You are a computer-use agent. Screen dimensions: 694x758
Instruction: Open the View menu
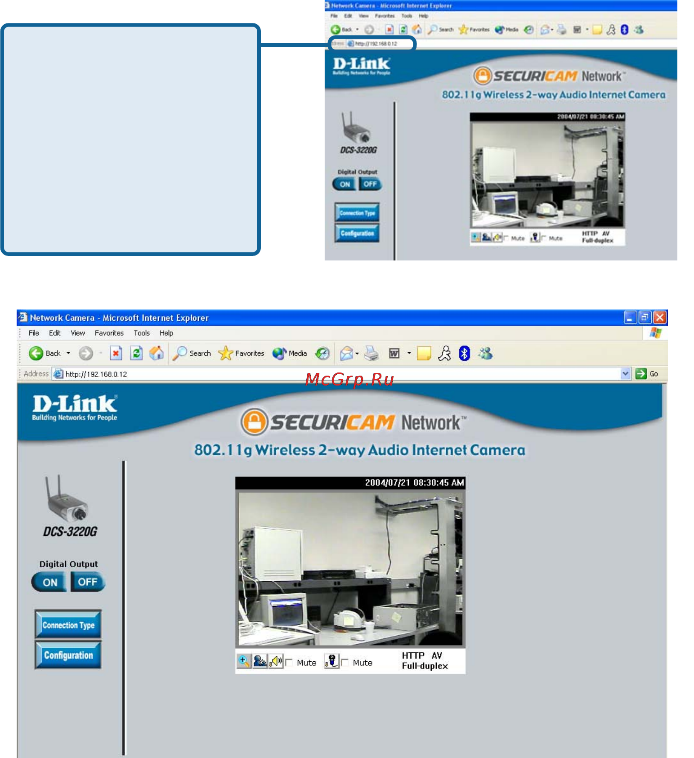78,333
